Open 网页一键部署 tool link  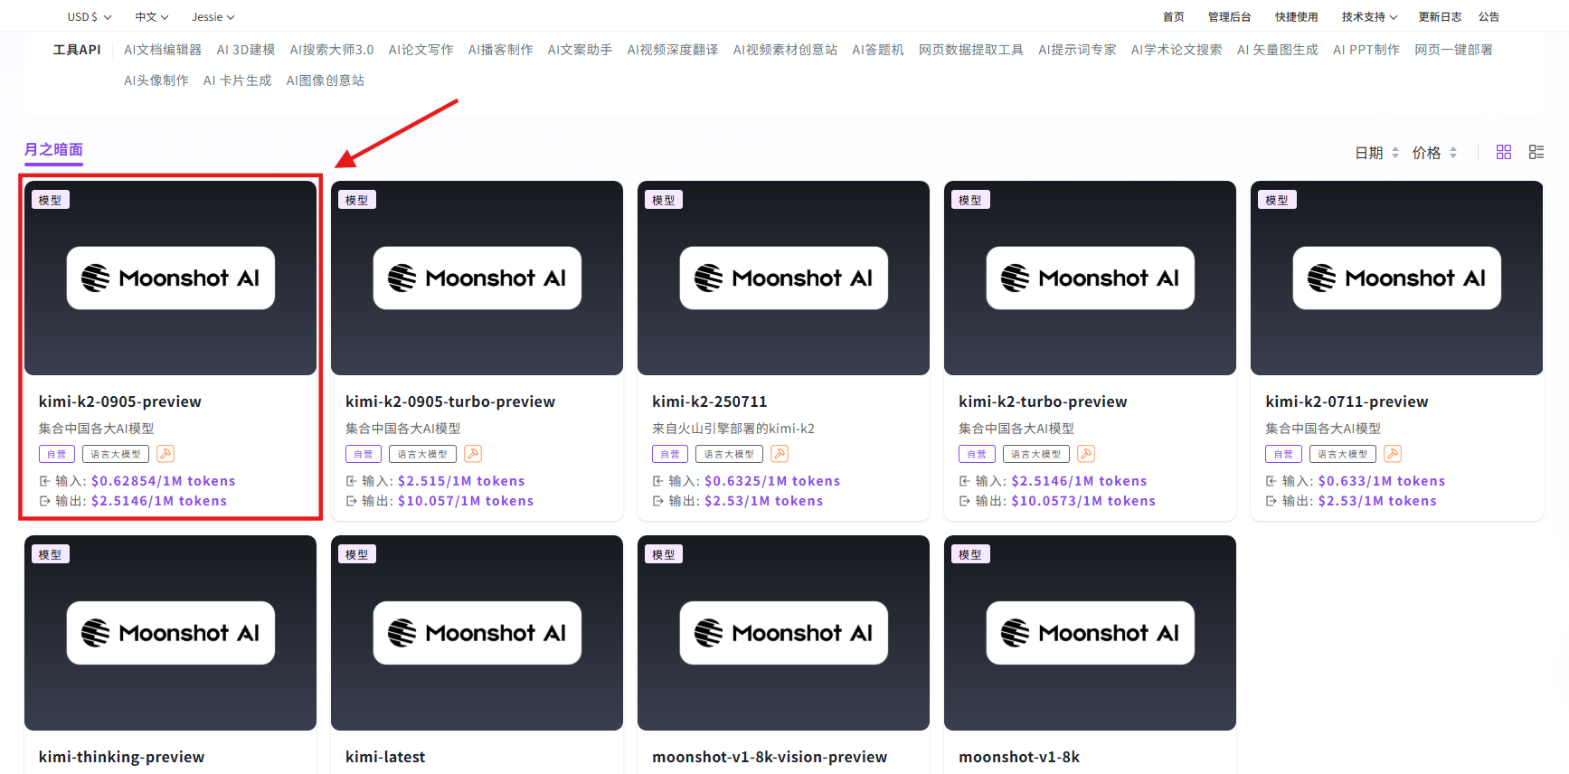tap(1454, 50)
